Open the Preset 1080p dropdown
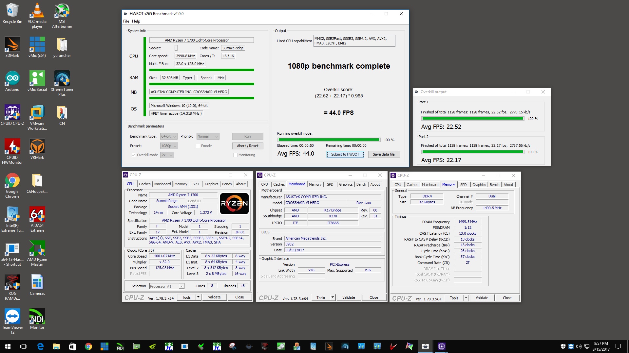This screenshot has width=629, height=353. [x=169, y=146]
